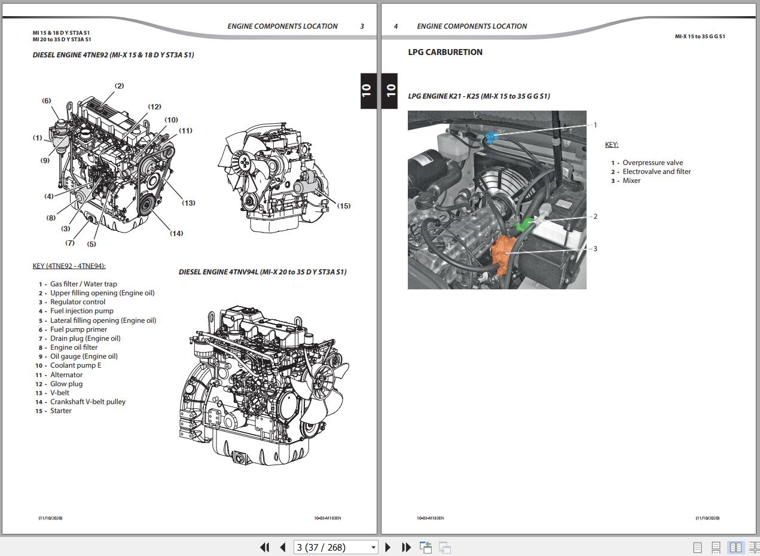The height and width of the screenshot is (556, 760).
Task: Go to the next page
Action: [387, 547]
